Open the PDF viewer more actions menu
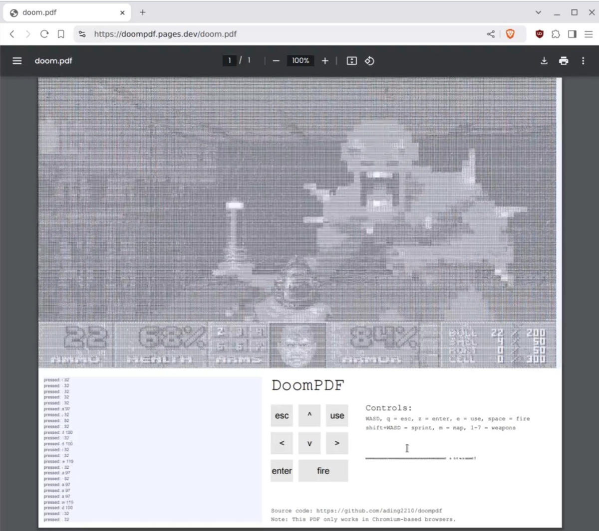The width and height of the screenshot is (599, 531). [583, 61]
